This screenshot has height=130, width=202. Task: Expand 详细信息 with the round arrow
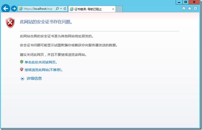pyautogui.click(x=22, y=79)
